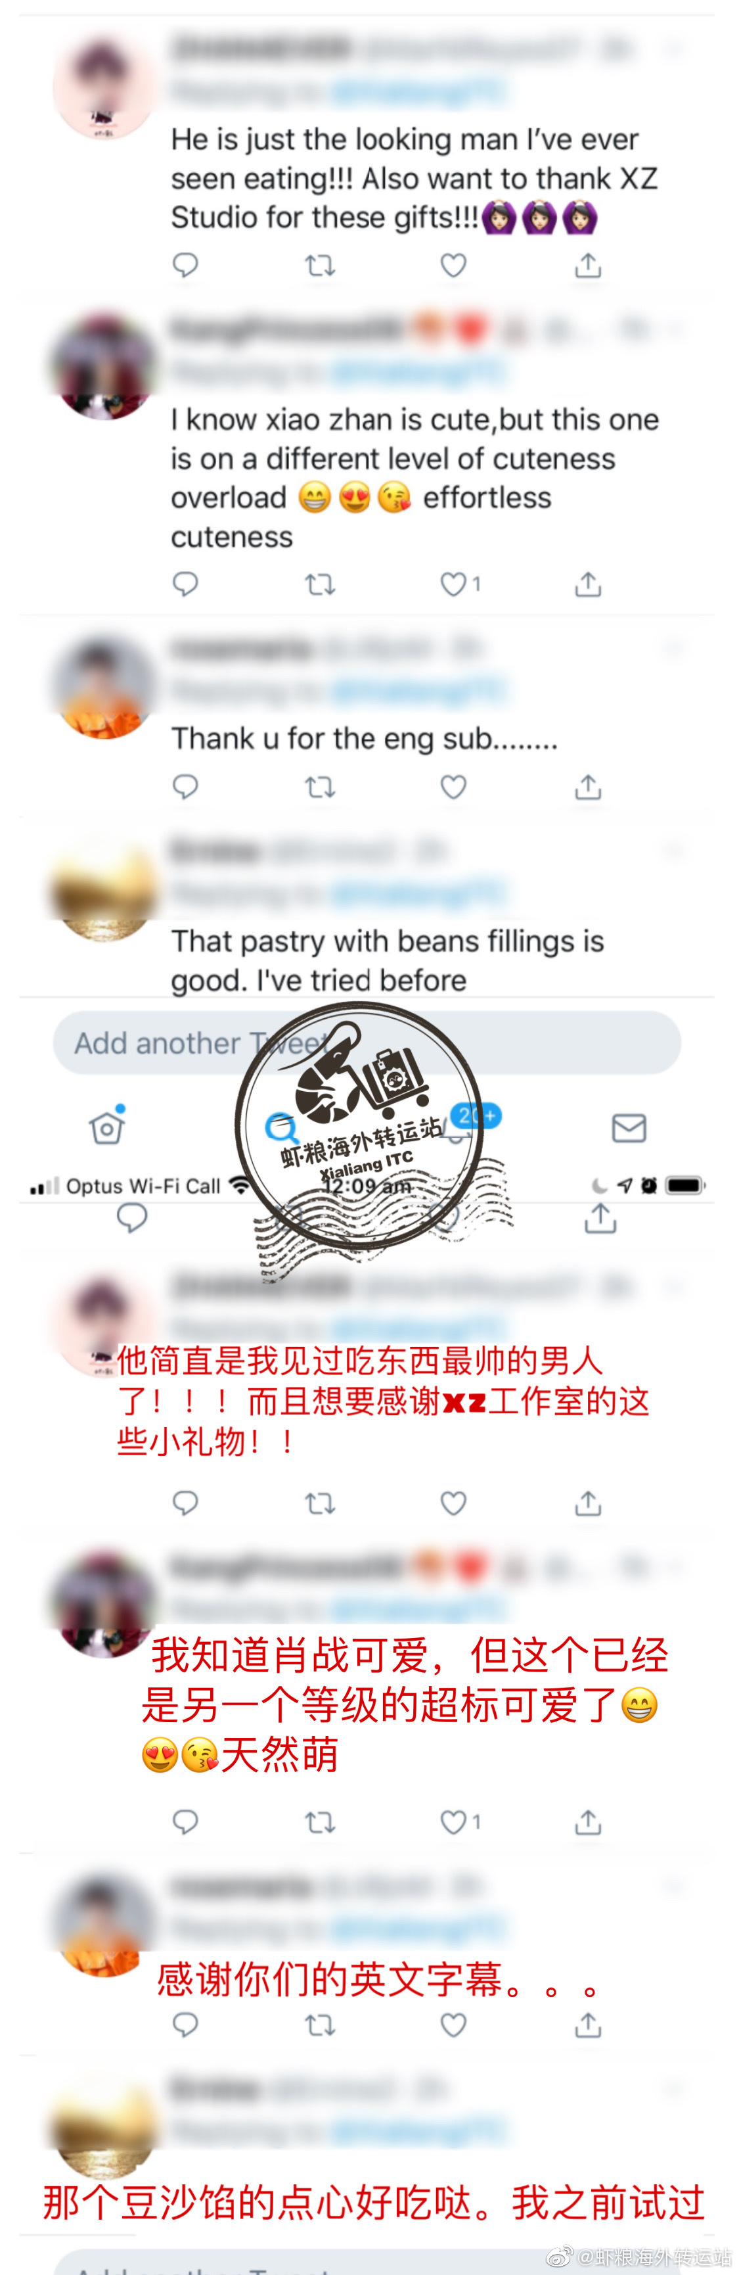Reply to the "cuteness overload" tweet
The image size is (739, 2275).
pyautogui.click(x=185, y=584)
